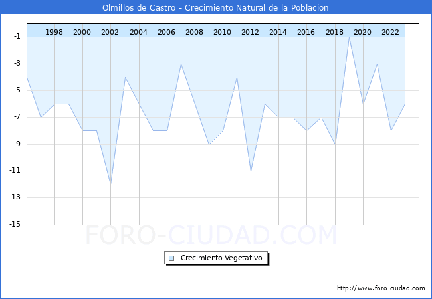Click the 2021 data point at -3
This screenshot has width=432, height=299.
[377, 64]
